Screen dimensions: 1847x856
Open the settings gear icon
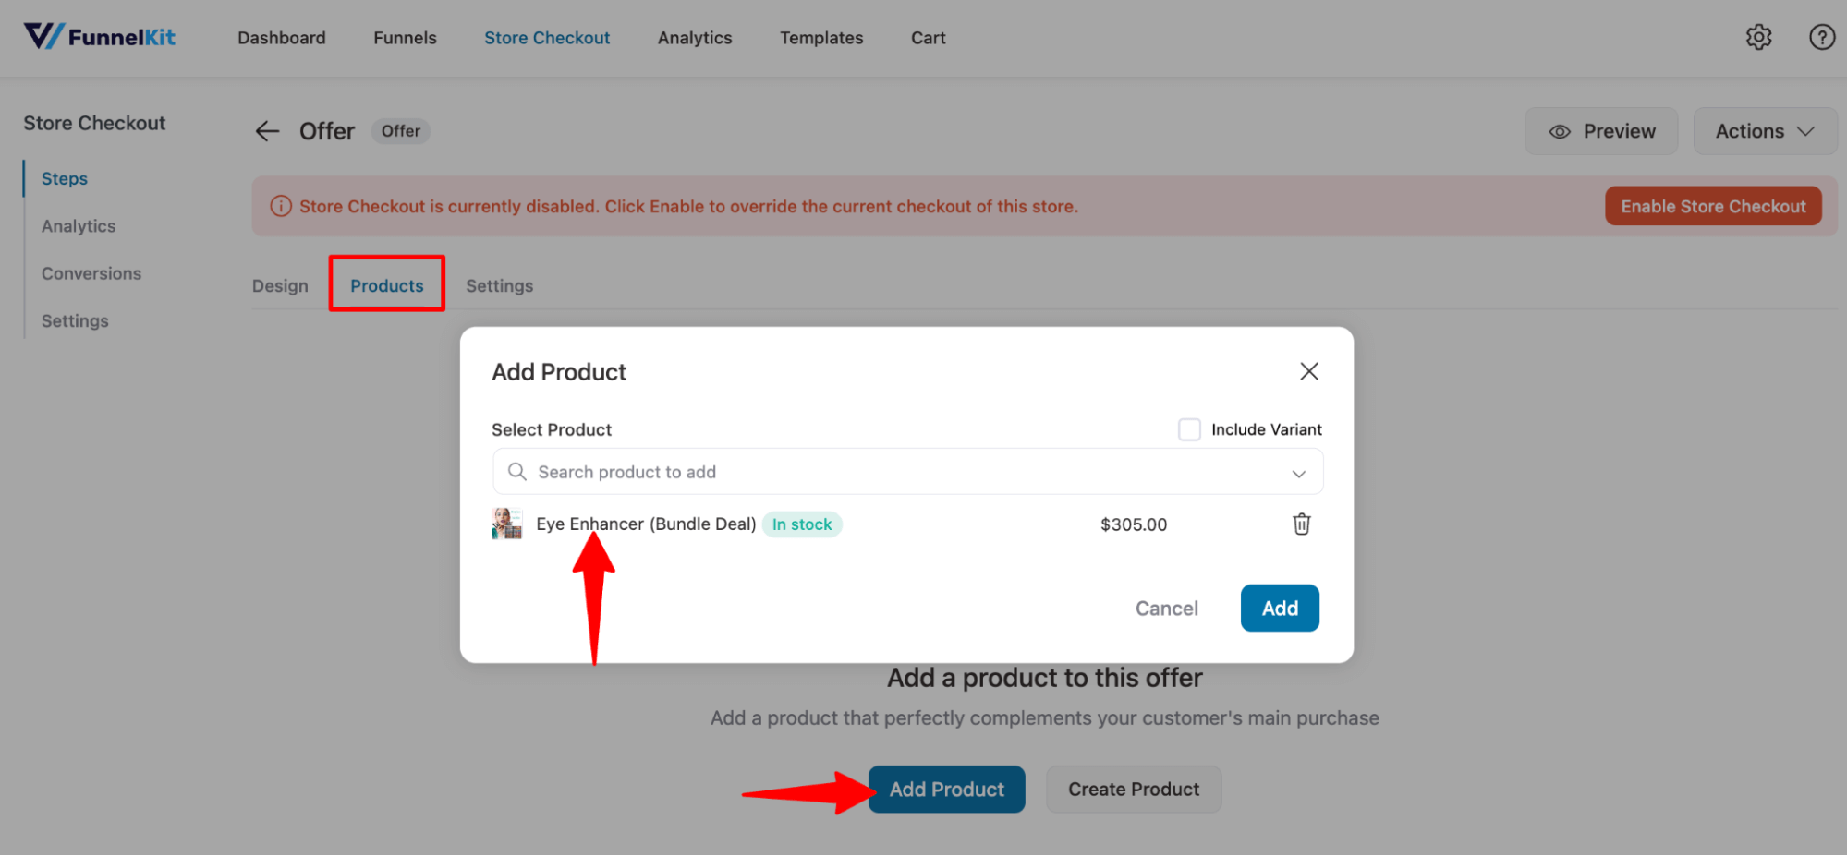(1758, 37)
